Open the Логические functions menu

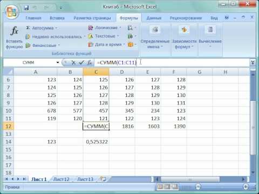coord(105,27)
